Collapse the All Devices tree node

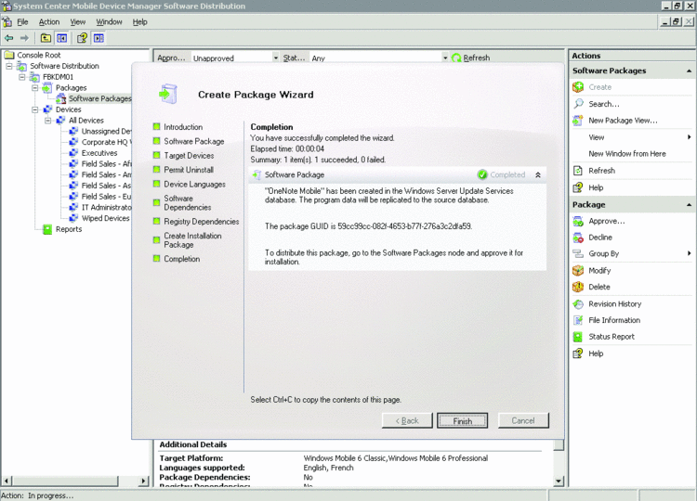(48, 121)
